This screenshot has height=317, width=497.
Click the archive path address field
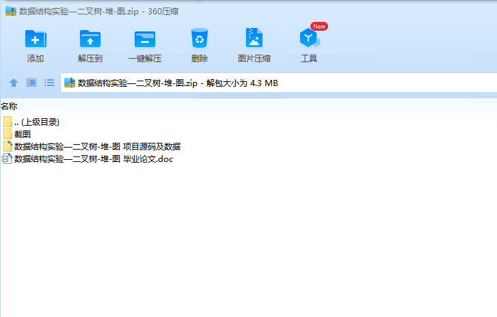pyautogui.click(x=279, y=83)
